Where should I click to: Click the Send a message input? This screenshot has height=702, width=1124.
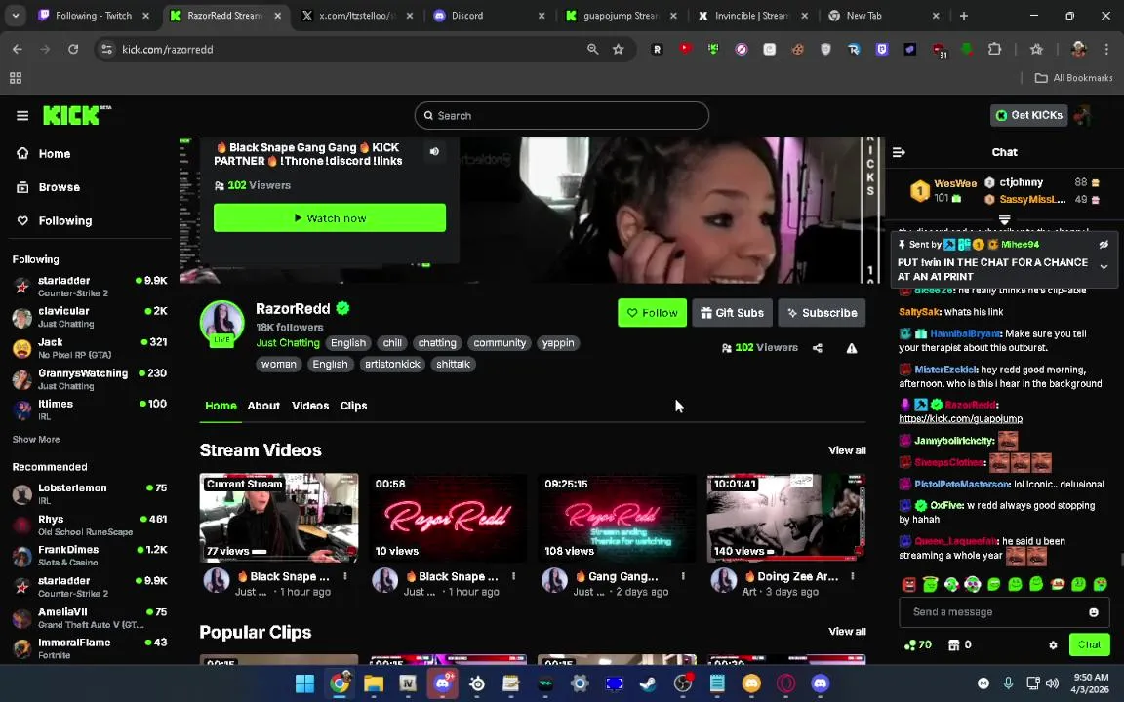(x=995, y=611)
